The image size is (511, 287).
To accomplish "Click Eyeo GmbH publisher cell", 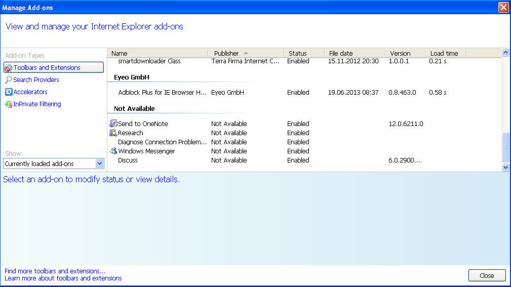I will click(227, 92).
